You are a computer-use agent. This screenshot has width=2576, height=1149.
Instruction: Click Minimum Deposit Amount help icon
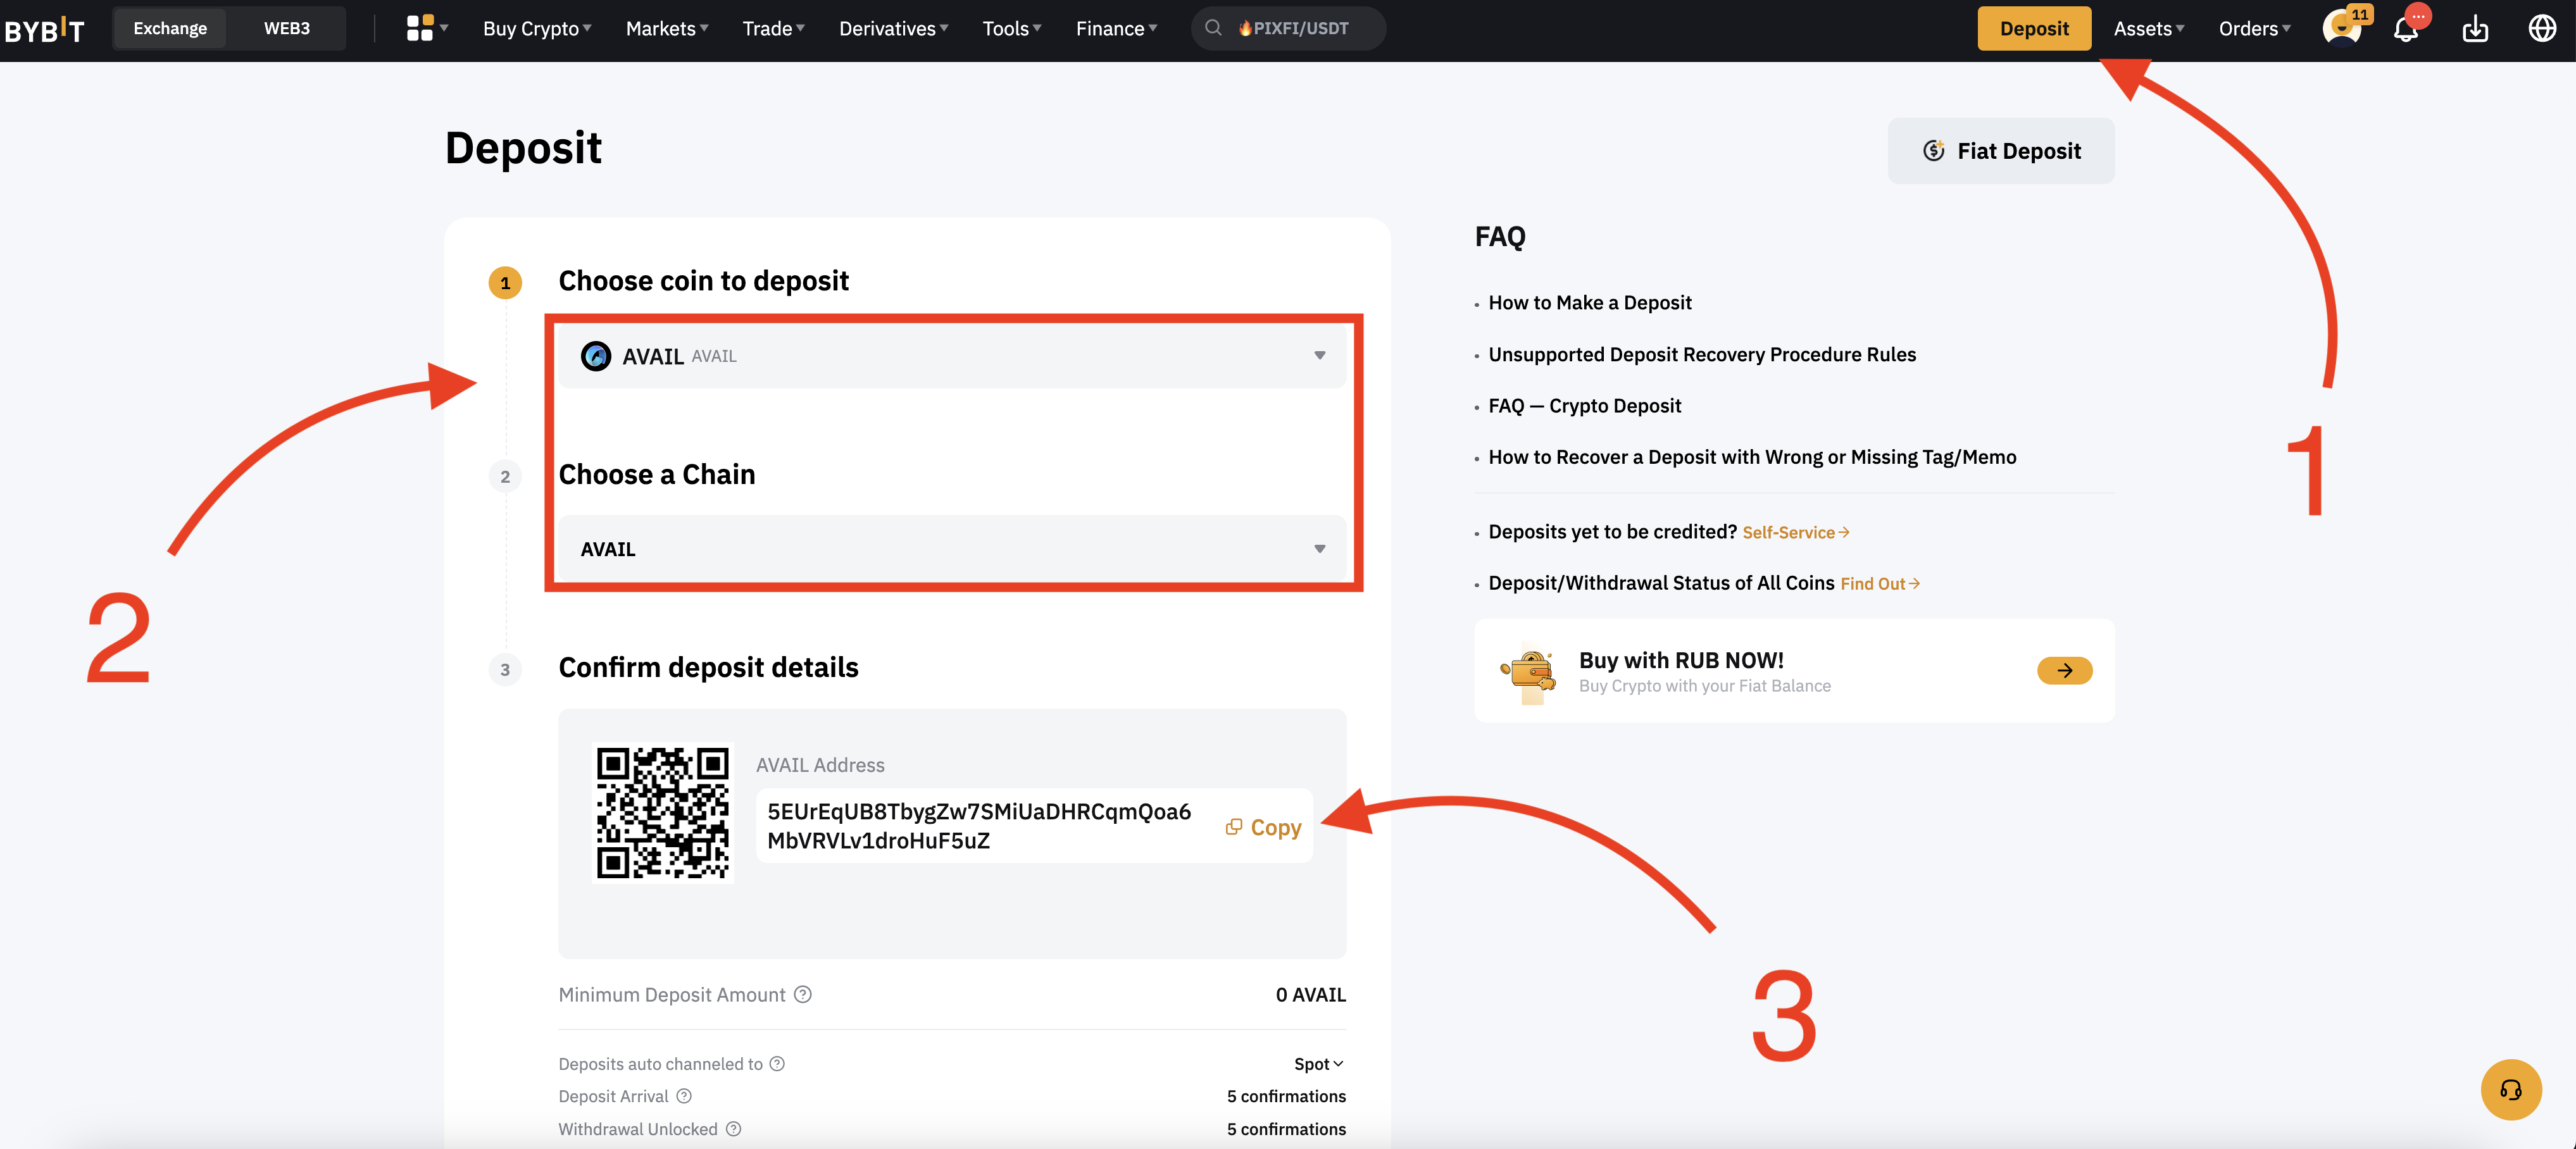coord(803,994)
